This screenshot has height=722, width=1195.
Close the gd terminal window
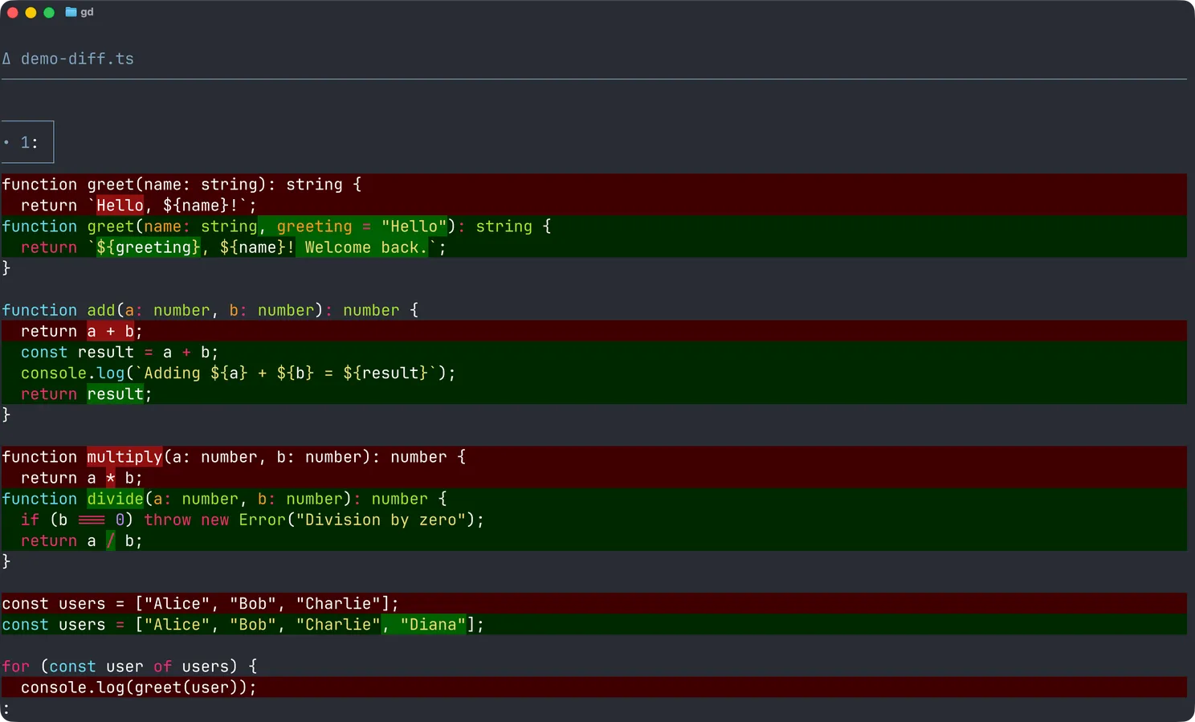click(12, 12)
